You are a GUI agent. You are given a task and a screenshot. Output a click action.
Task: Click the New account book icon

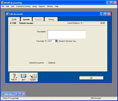pyautogui.click(x=24, y=77)
